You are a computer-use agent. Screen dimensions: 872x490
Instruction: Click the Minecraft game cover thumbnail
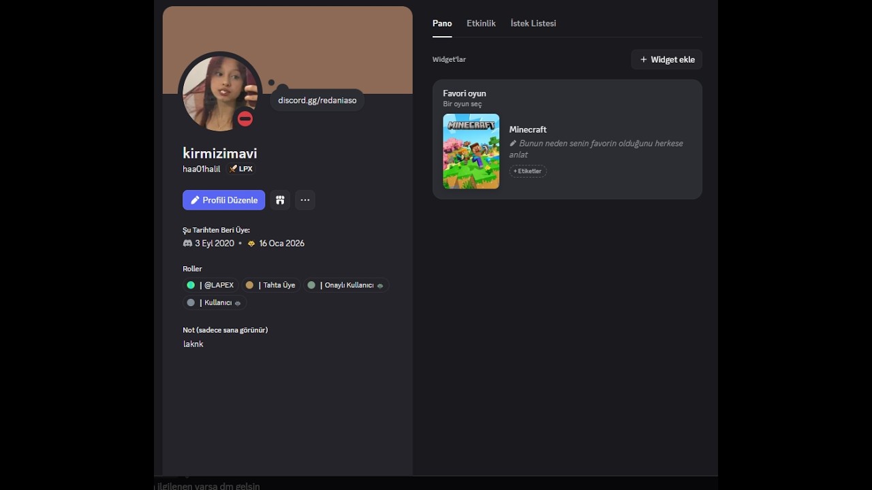coord(471,151)
